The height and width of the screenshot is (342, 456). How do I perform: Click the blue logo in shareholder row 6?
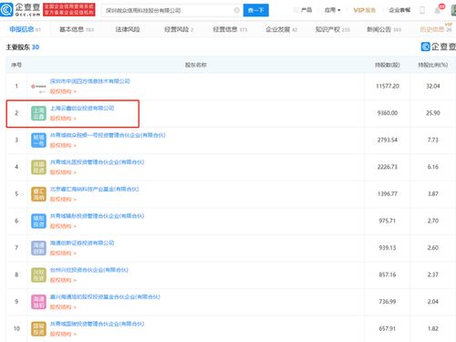pyautogui.click(x=38, y=221)
